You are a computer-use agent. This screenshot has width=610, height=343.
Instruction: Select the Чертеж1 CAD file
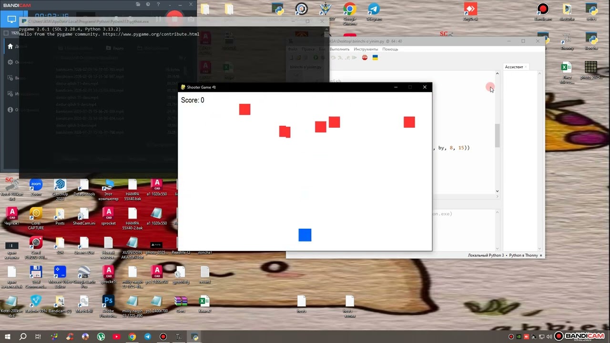tap(12, 216)
